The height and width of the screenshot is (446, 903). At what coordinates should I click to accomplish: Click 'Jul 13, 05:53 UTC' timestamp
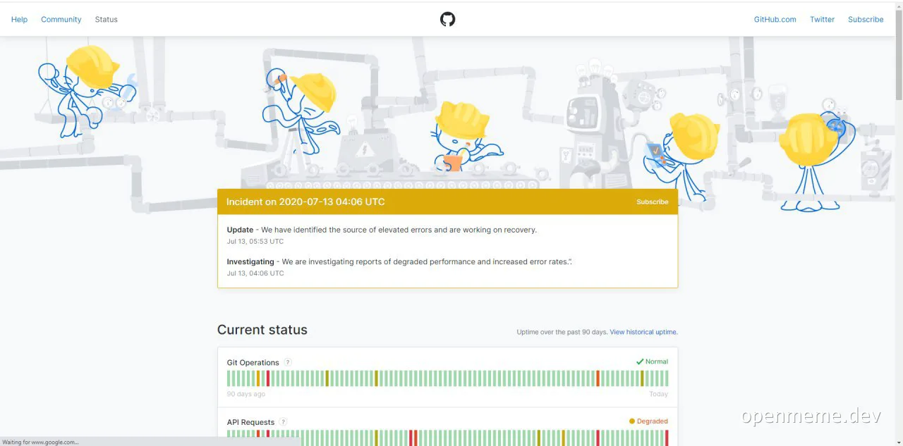pos(255,242)
